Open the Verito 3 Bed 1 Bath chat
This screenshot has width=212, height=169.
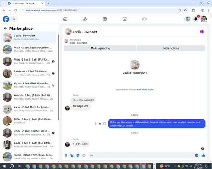(28, 85)
